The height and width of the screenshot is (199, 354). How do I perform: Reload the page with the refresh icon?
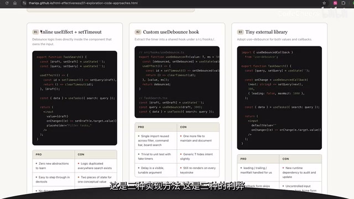tap(7, 3)
